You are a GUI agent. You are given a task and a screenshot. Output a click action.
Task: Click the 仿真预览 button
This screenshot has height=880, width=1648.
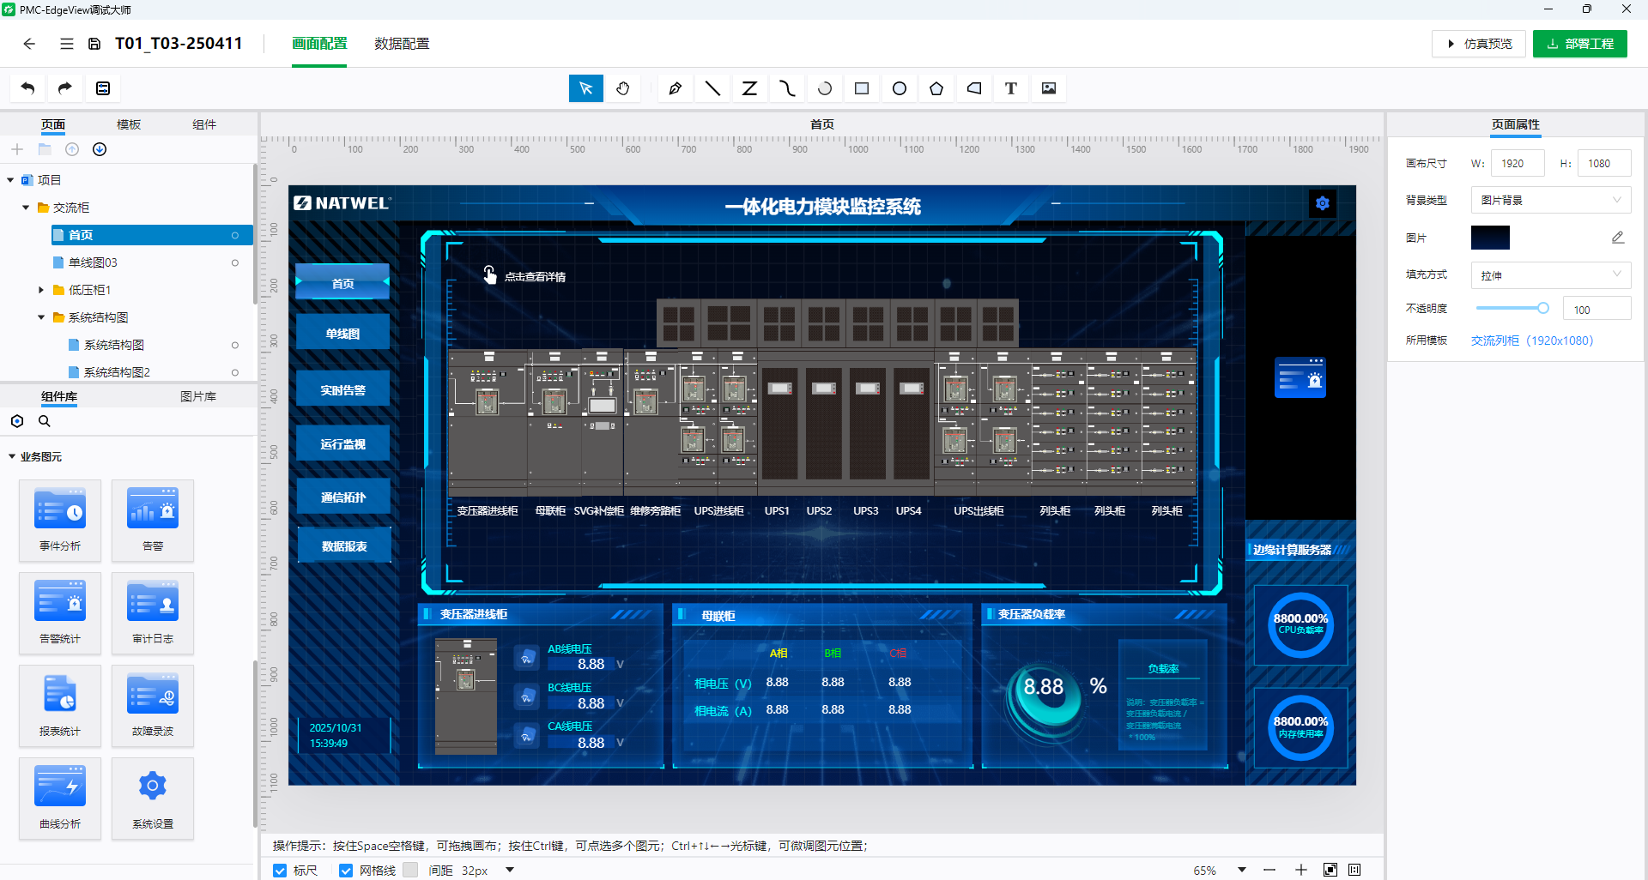1478,44
